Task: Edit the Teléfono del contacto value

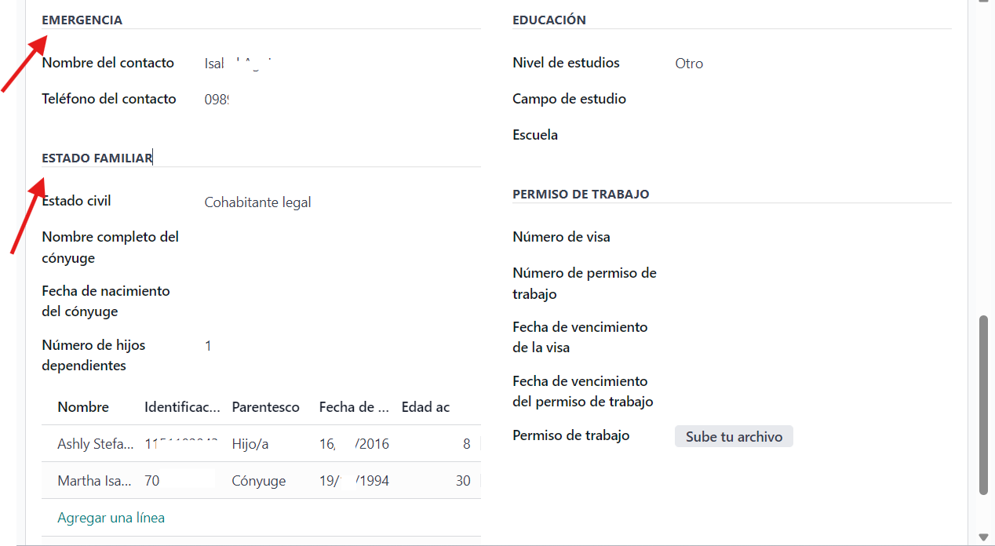Action: (337, 100)
